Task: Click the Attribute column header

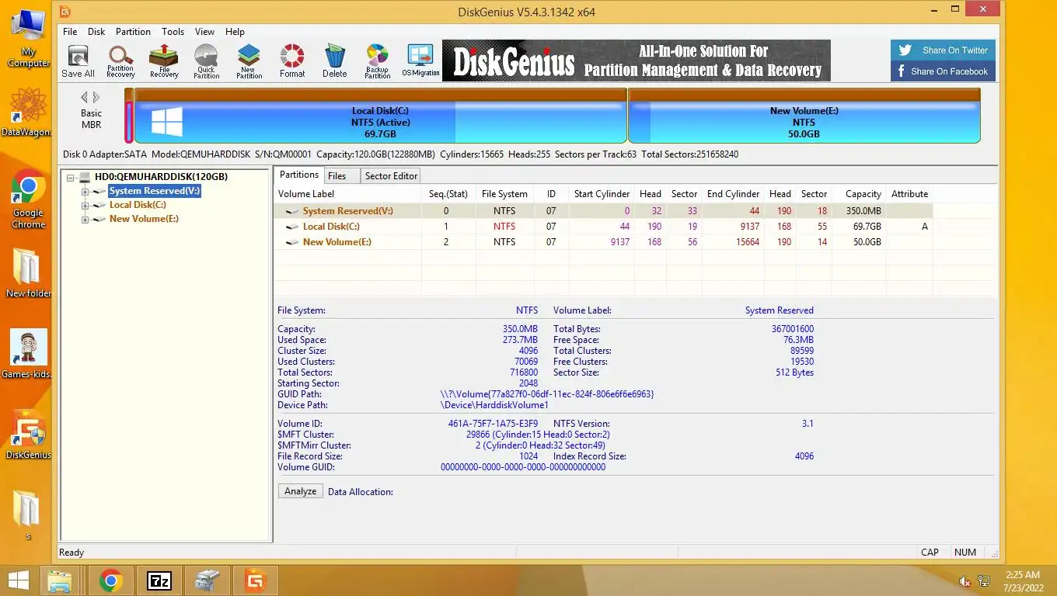Action: tap(909, 194)
